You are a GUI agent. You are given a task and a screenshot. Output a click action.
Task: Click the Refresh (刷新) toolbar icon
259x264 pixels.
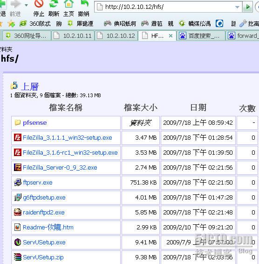coord(54,4)
